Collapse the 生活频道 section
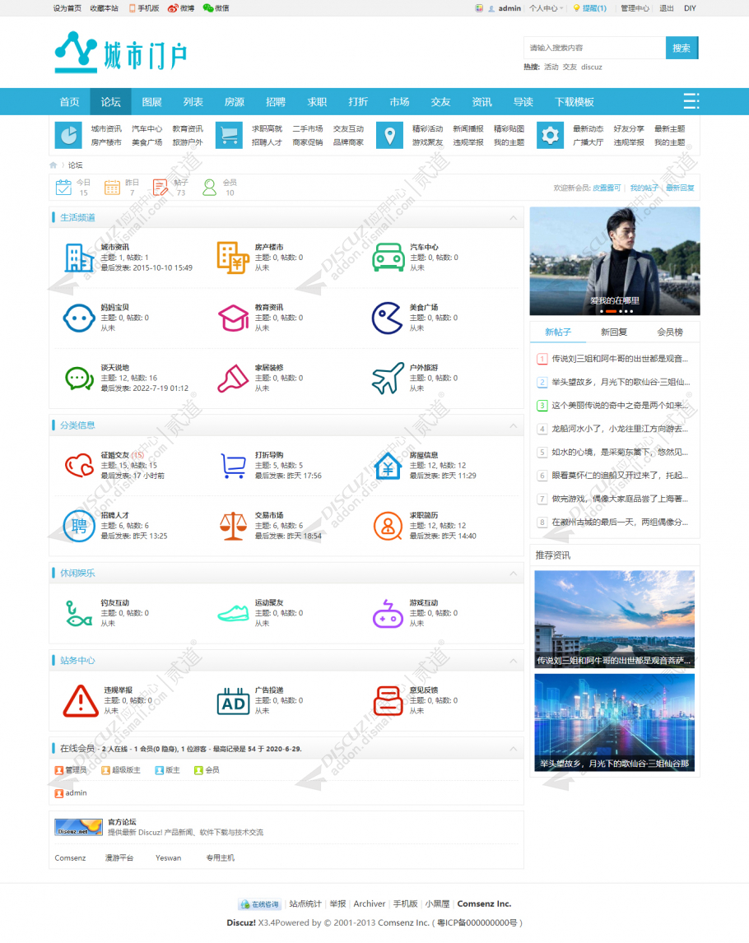 tap(513, 218)
